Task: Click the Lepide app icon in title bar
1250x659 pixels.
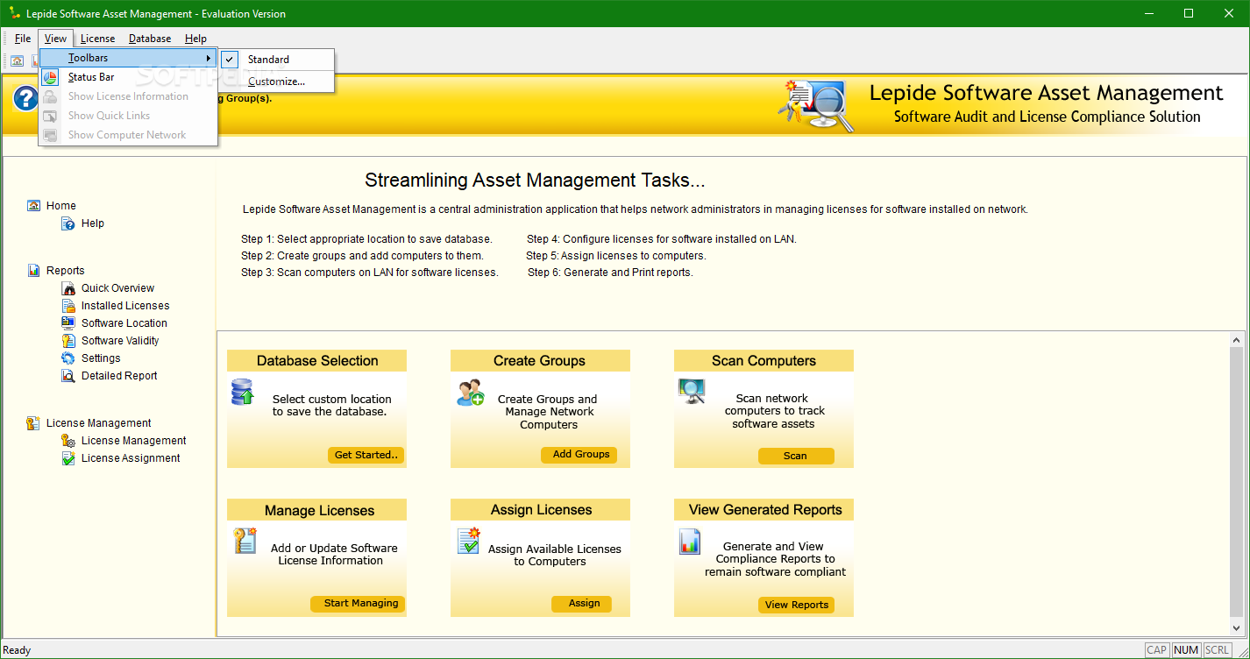Action: [x=14, y=13]
